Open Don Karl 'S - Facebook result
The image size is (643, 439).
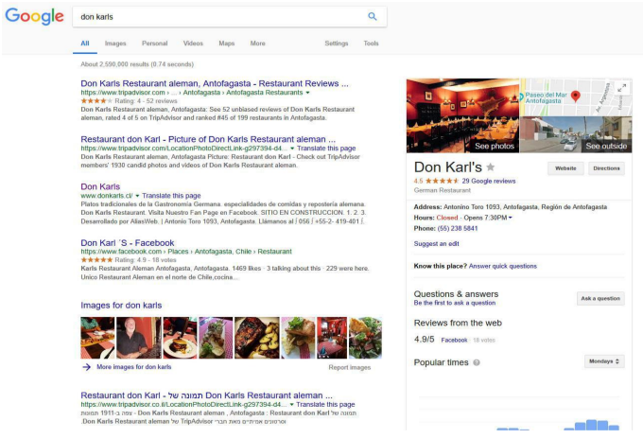coord(128,243)
